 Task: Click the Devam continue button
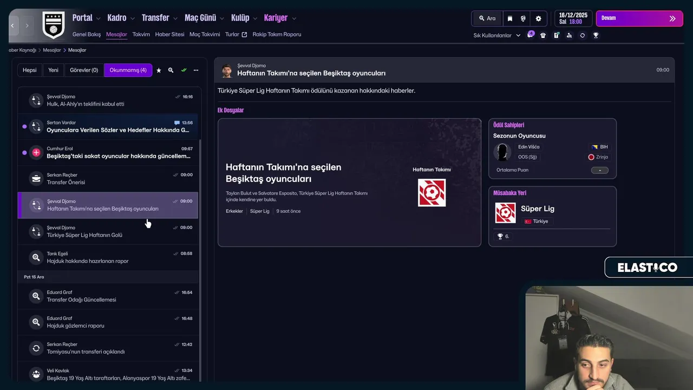click(x=639, y=18)
